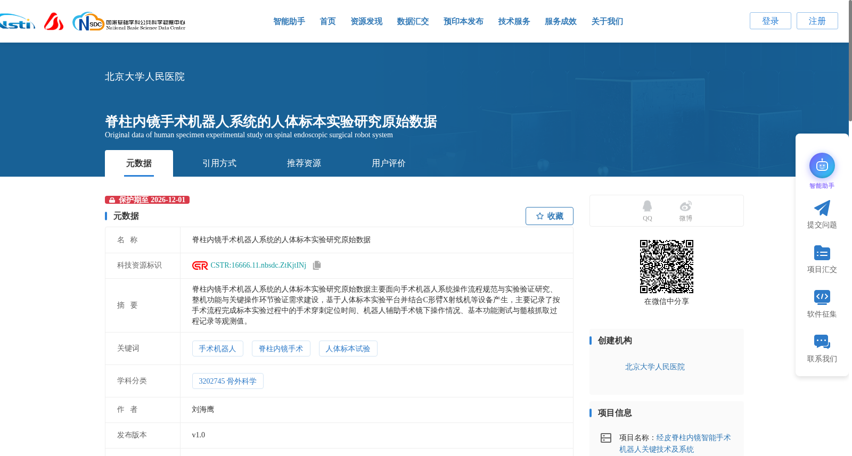Open 资源发现 in the navigation bar
This screenshot has height=456, width=852.
point(366,21)
